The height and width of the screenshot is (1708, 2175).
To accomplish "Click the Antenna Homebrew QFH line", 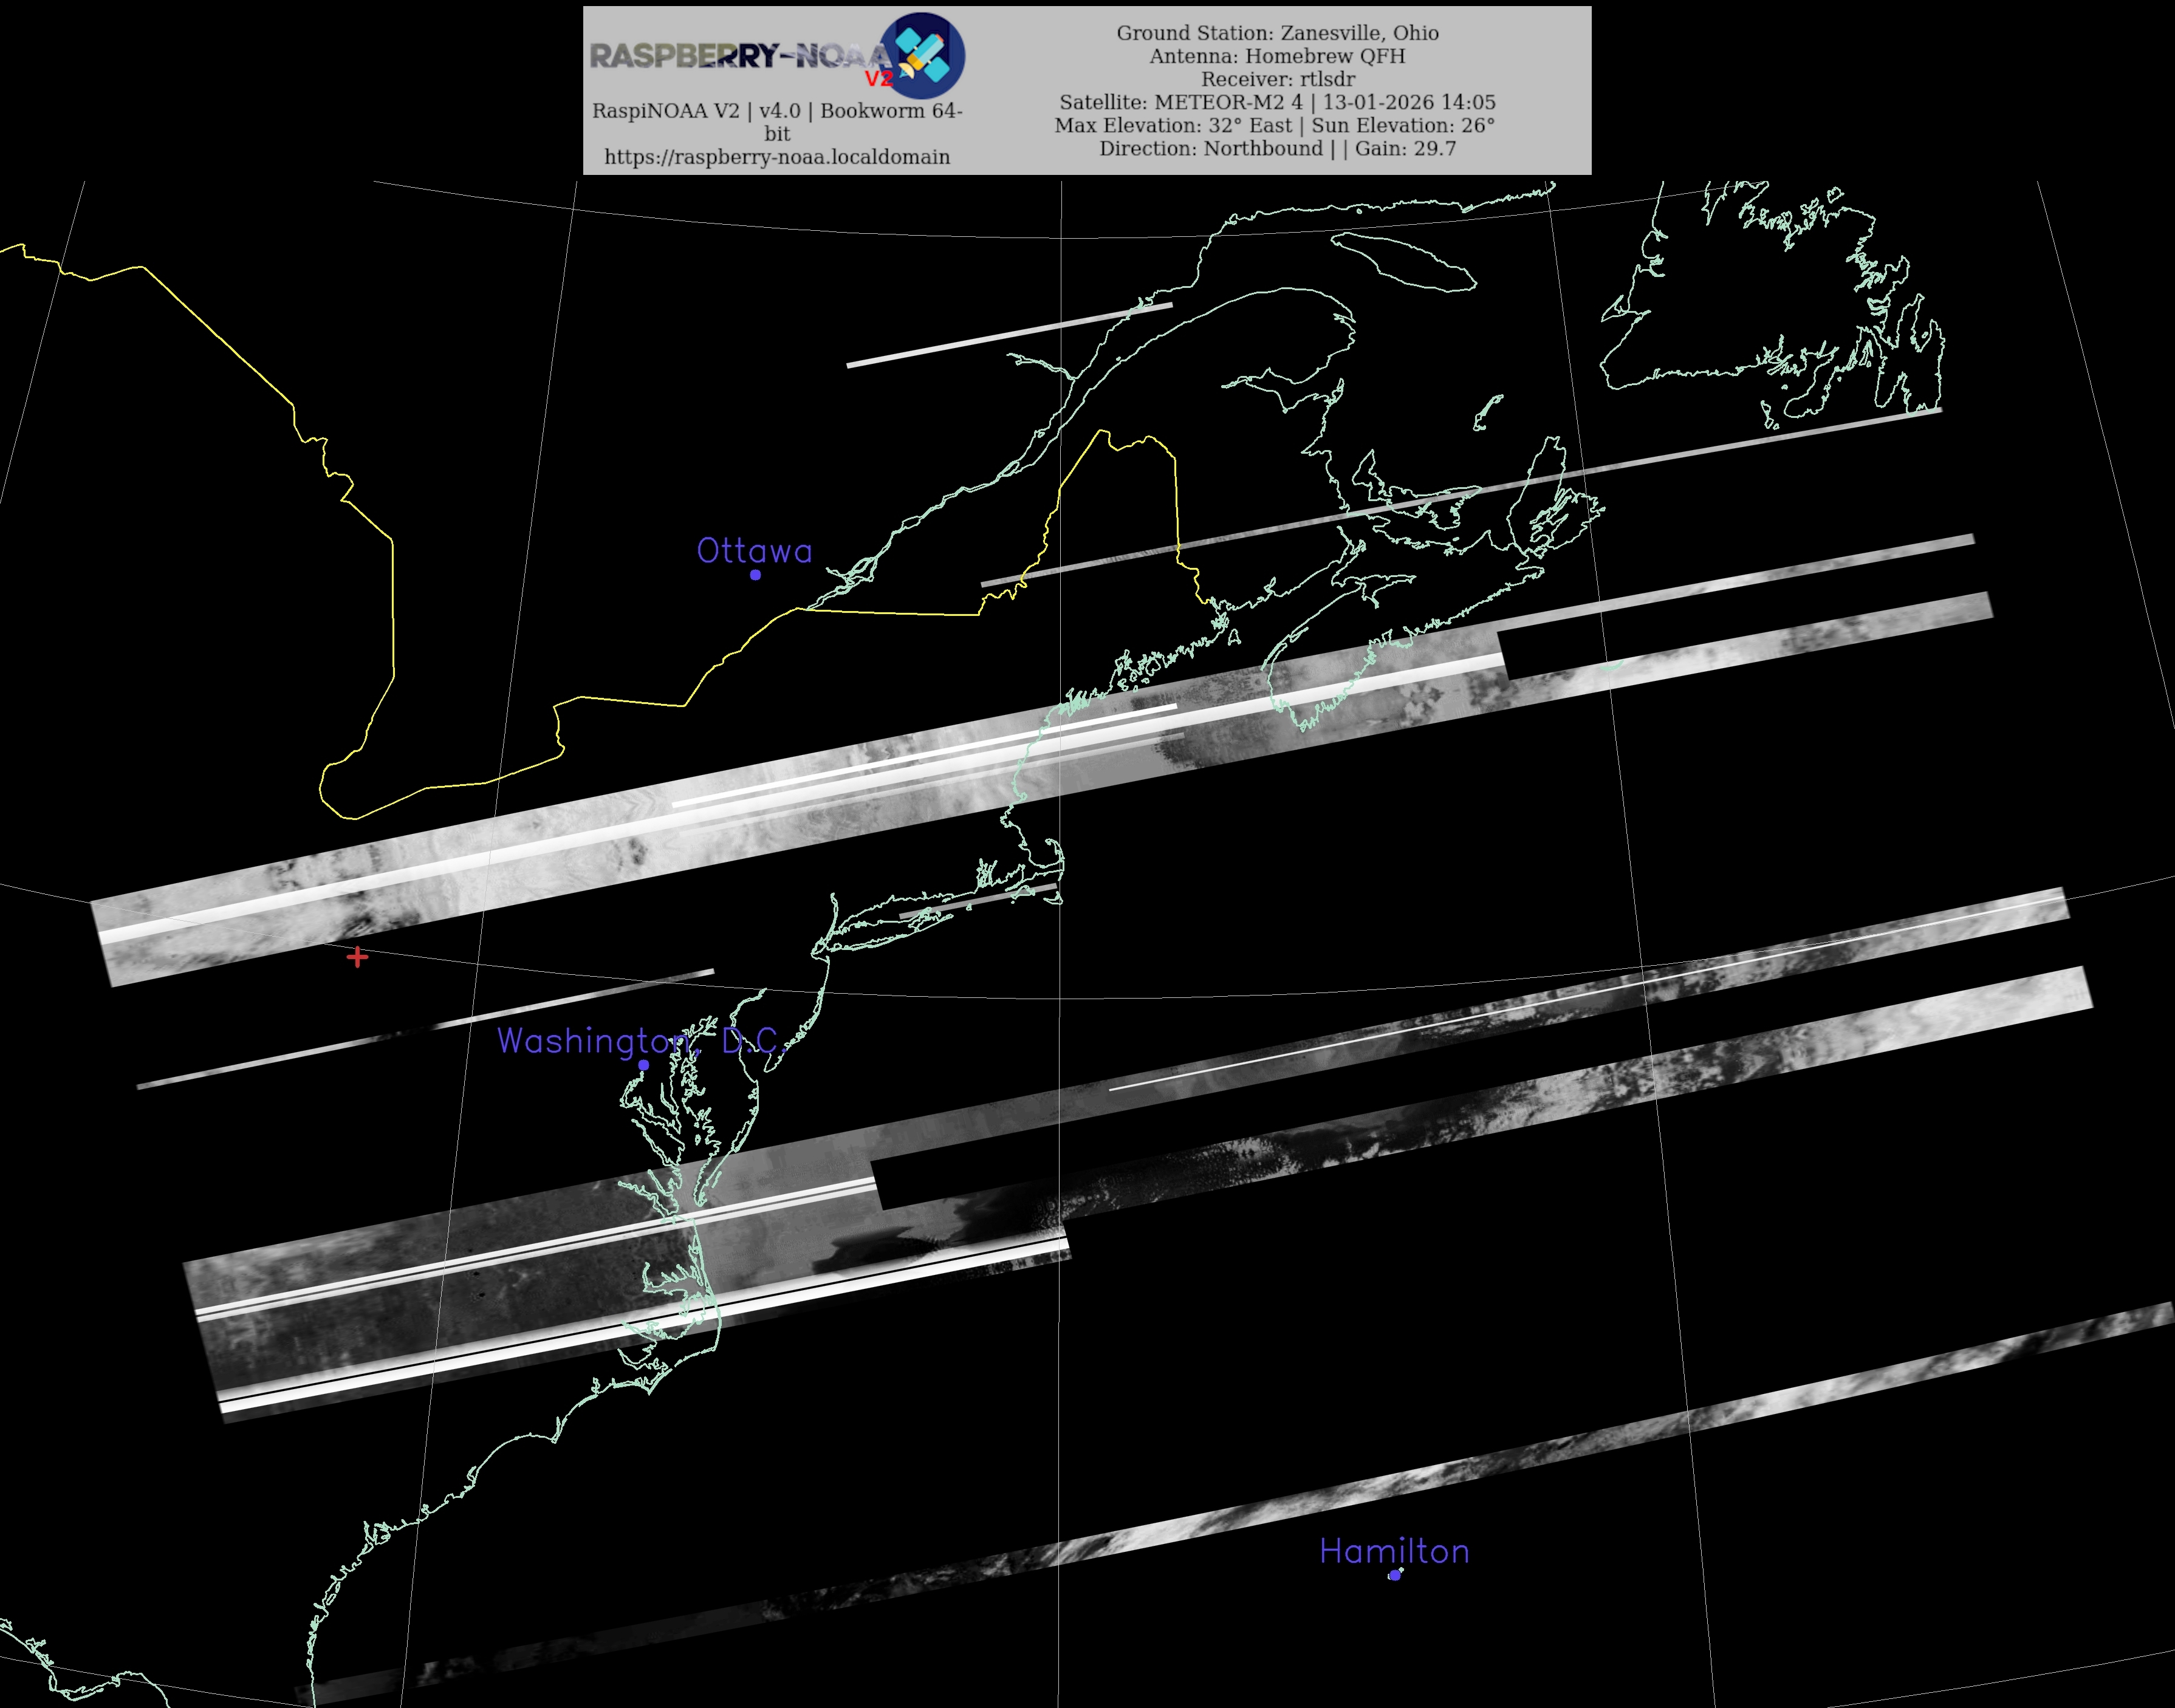I will (1277, 56).
